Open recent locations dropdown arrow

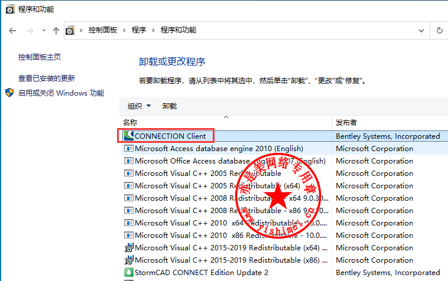[x=44, y=30]
